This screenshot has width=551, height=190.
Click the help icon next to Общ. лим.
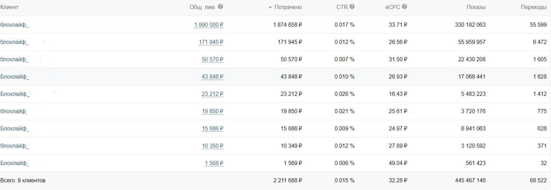(x=221, y=7)
